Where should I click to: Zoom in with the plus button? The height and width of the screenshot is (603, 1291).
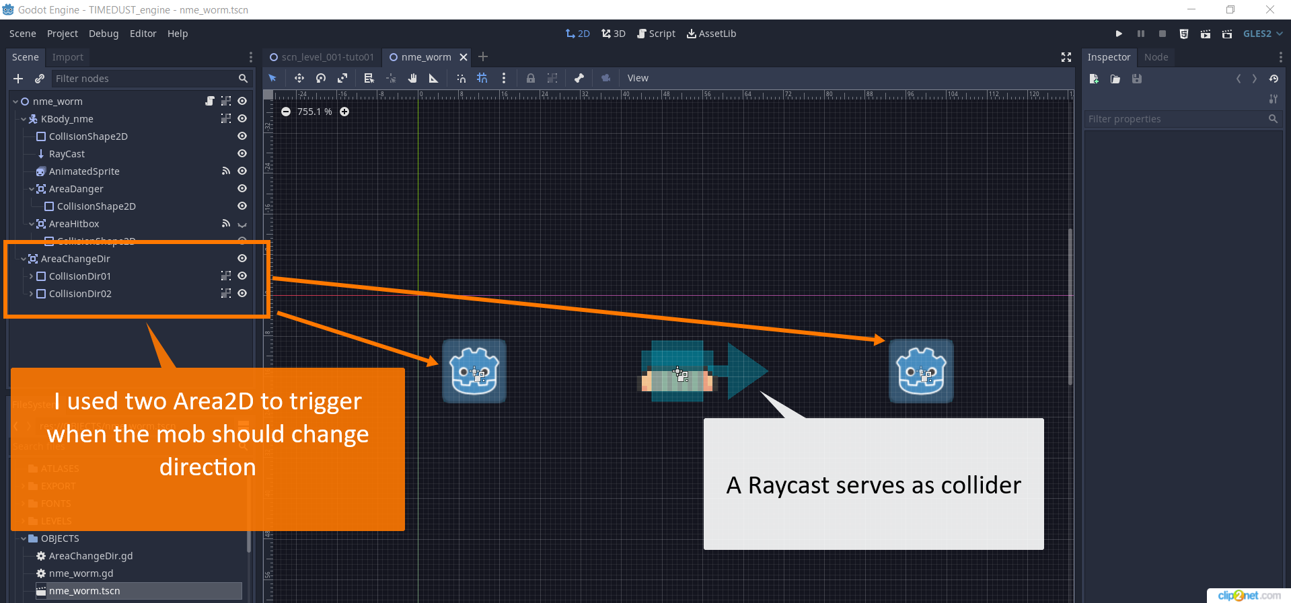(344, 112)
